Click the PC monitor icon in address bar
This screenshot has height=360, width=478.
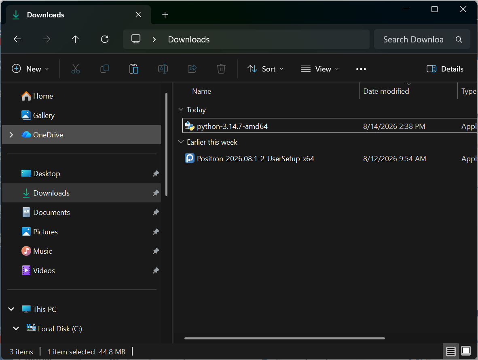(135, 39)
